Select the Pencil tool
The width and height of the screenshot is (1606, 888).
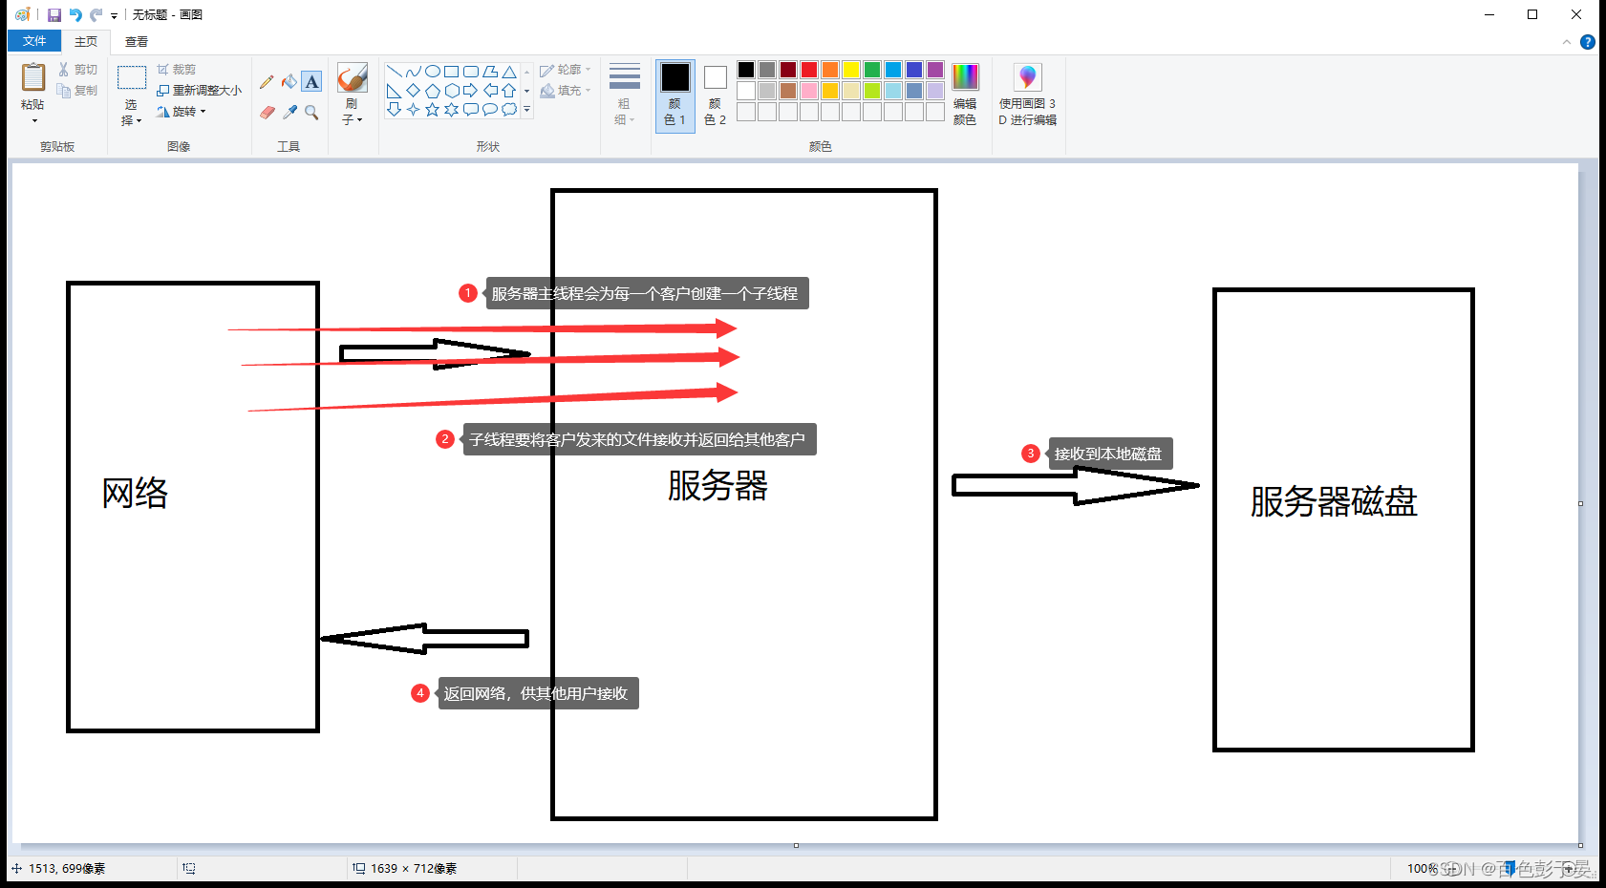(267, 82)
